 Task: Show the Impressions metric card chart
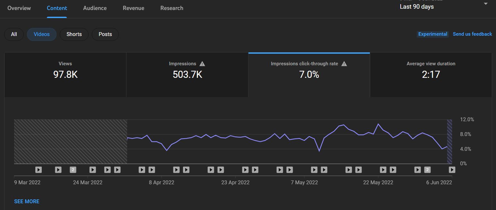click(x=187, y=75)
